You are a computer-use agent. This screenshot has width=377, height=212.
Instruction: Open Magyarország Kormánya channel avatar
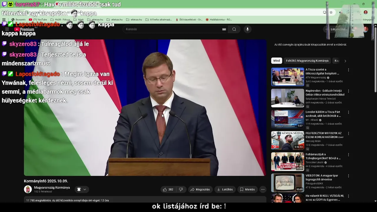pyautogui.click(x=28, y=189)
